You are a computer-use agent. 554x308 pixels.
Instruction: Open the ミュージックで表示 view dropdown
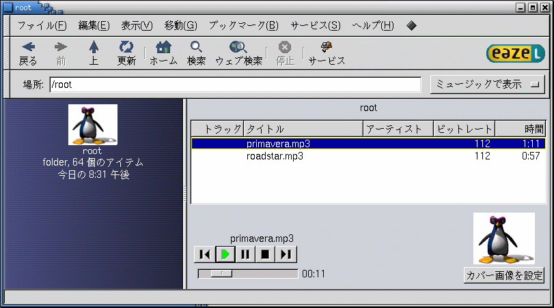(487, 84)
